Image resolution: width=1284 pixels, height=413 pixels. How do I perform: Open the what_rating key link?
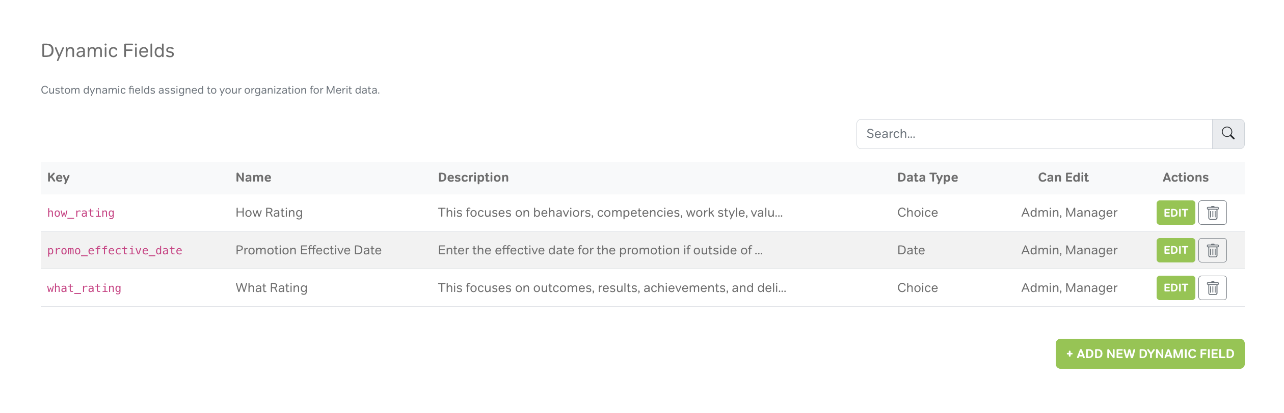point(84,288)
